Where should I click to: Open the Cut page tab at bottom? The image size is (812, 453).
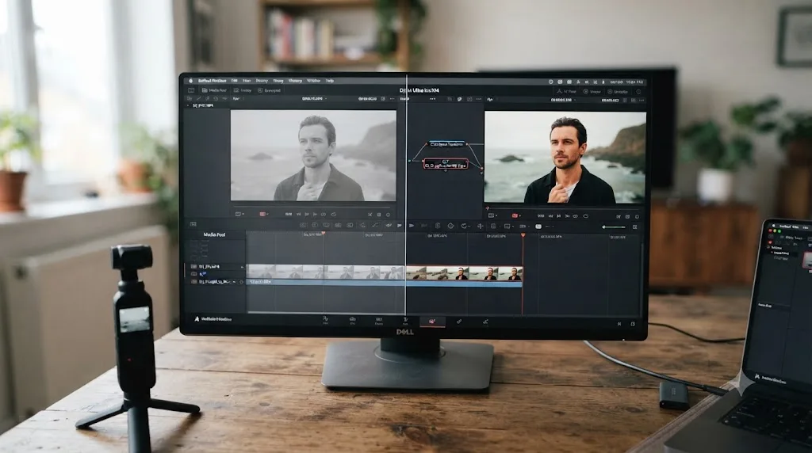(352, 321)
